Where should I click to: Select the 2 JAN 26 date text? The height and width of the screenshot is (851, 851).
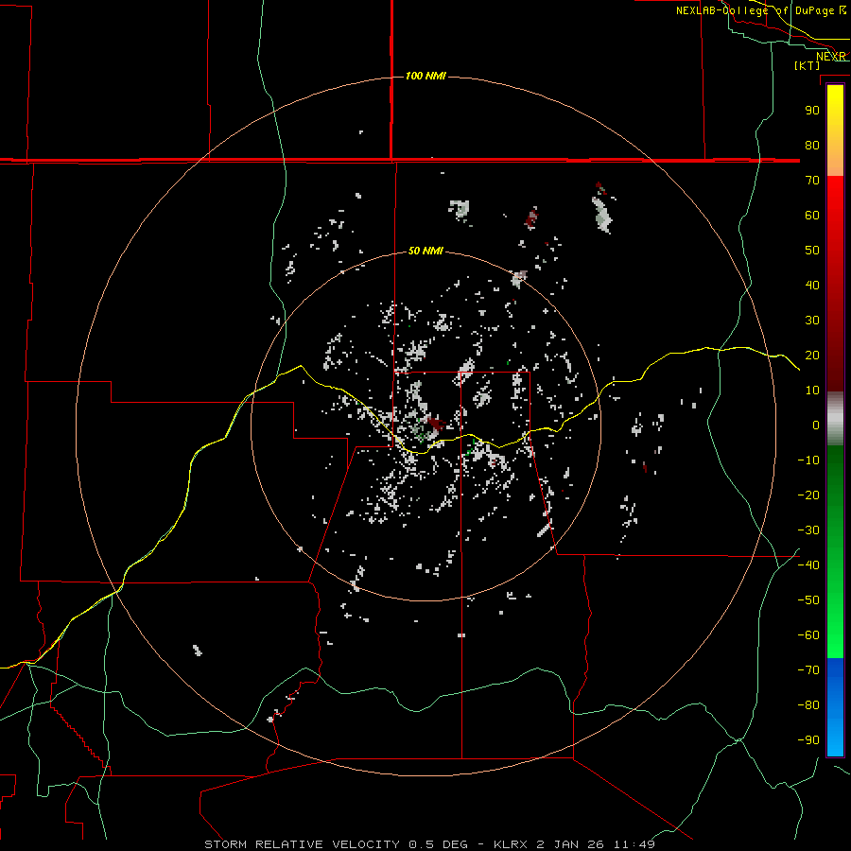[x=570, y=844]
